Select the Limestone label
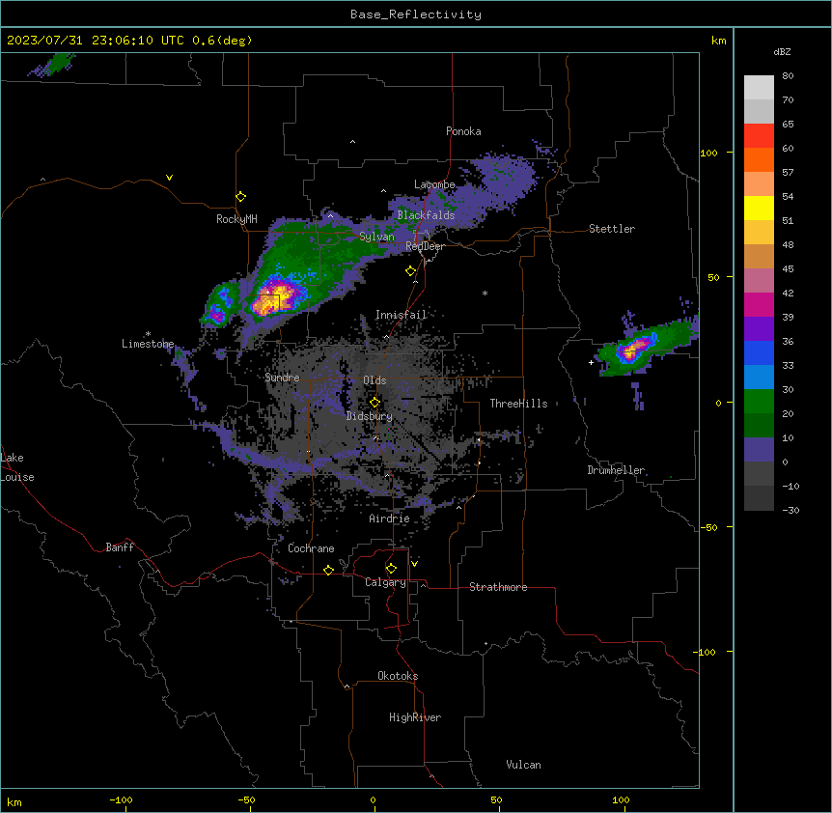The image size is (832, 813). [x=148, y=344]
